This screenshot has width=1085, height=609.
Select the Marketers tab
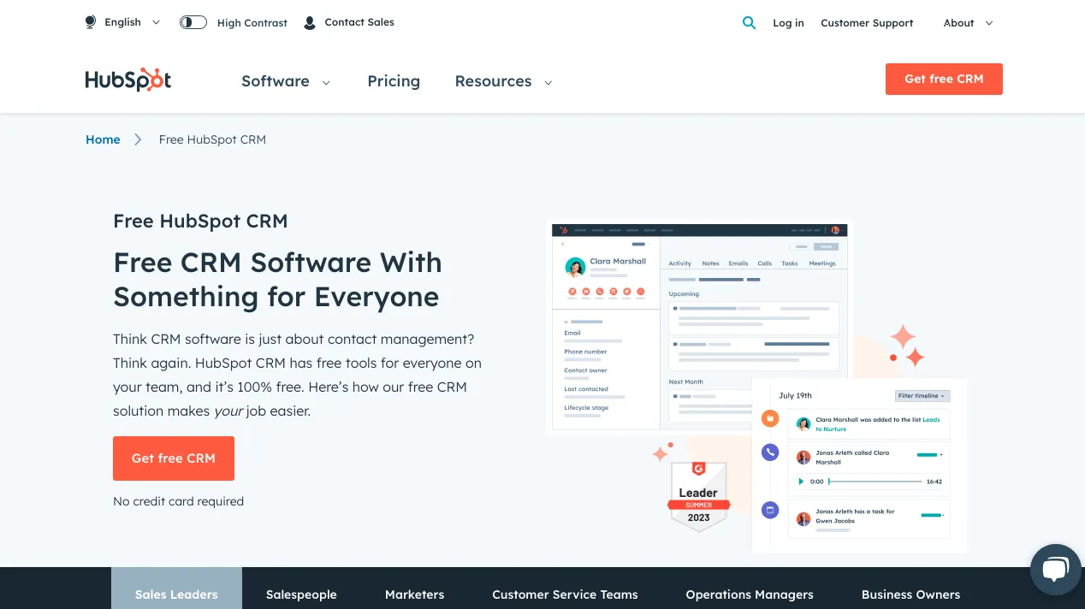tap(415, 594)
